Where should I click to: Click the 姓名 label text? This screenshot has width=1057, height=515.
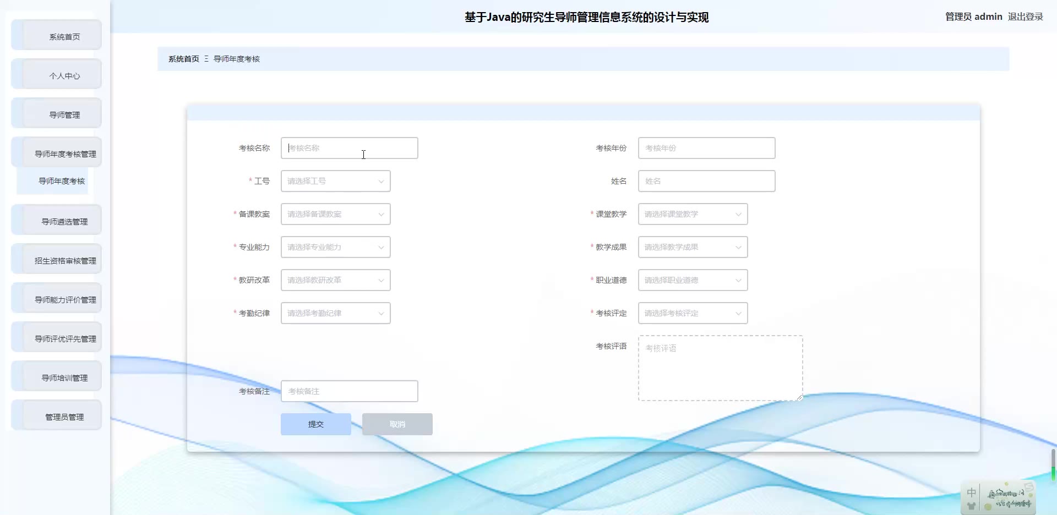point(619,181)
